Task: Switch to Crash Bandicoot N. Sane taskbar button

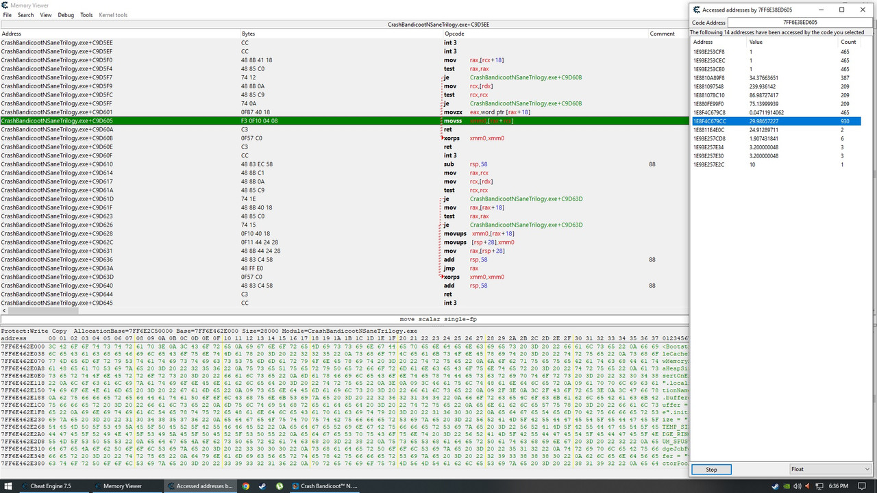Action: (325, 486)
